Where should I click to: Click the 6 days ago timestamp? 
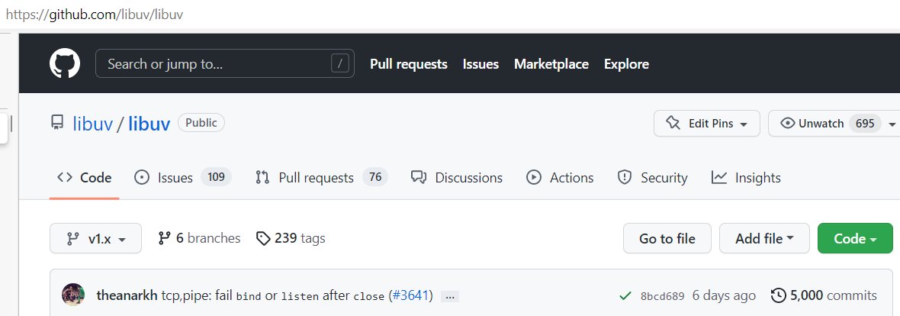(x=724, y=296)
